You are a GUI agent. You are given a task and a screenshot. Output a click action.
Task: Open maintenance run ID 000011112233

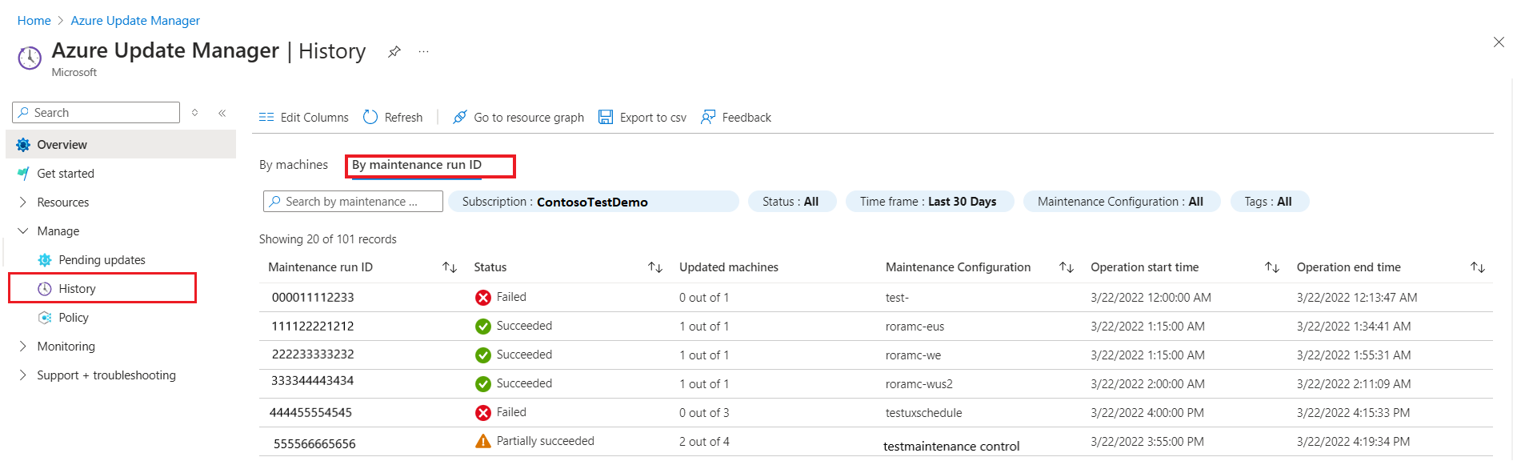pos(313,298)
